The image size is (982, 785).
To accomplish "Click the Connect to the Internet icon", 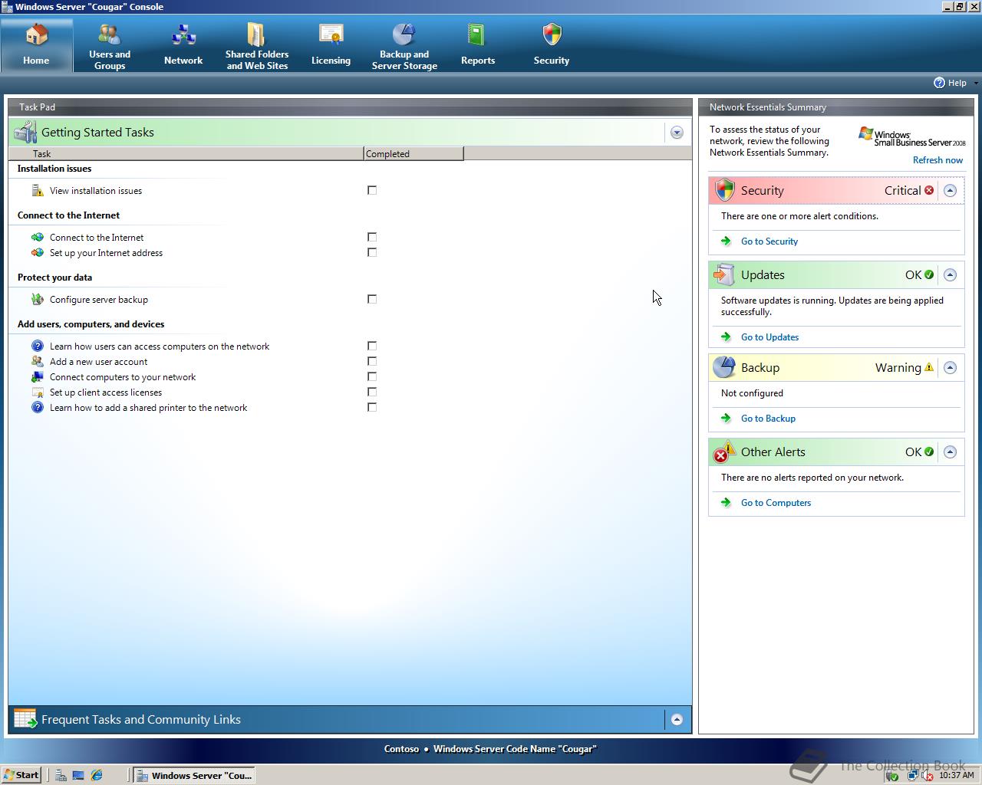I will (38, 237).
